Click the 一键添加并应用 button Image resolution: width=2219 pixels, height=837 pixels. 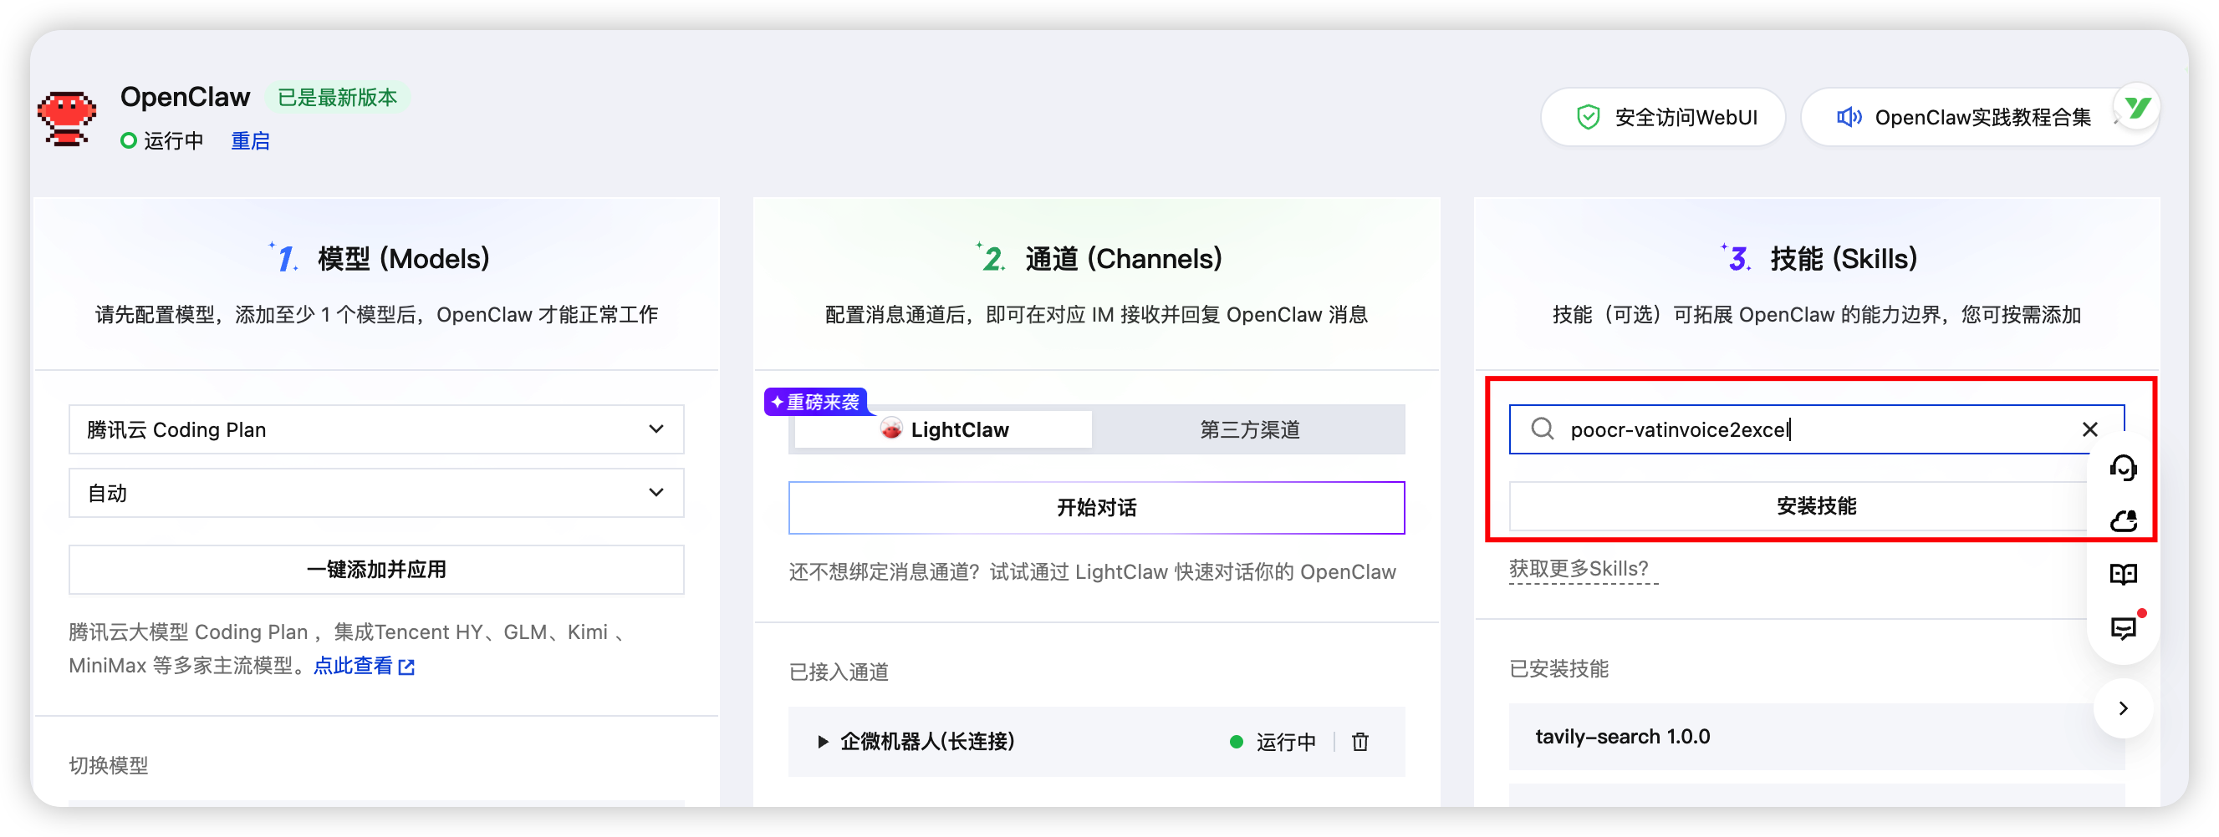(376, 570)
